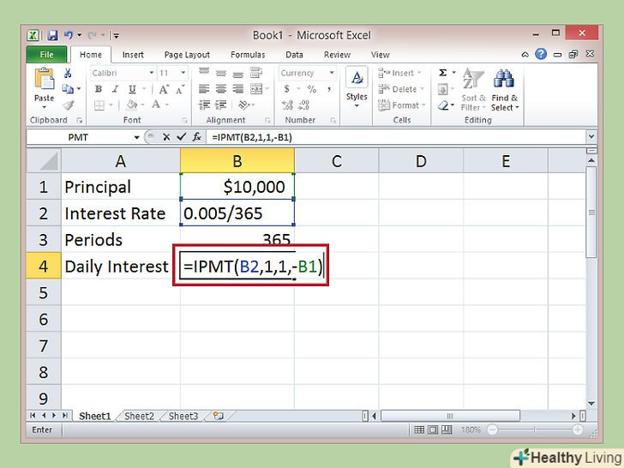
Task: Click the Percent Style icon
Action: (x=312, y=89)
